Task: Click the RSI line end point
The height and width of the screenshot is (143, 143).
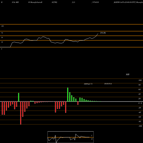Action: (x=98, y=33)
